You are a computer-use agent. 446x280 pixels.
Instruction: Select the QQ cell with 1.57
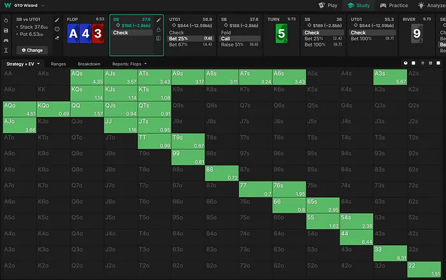(87, 109)
